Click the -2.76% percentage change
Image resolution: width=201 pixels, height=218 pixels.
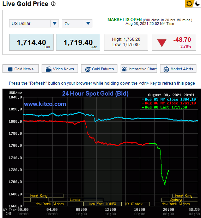pos(185,46)
